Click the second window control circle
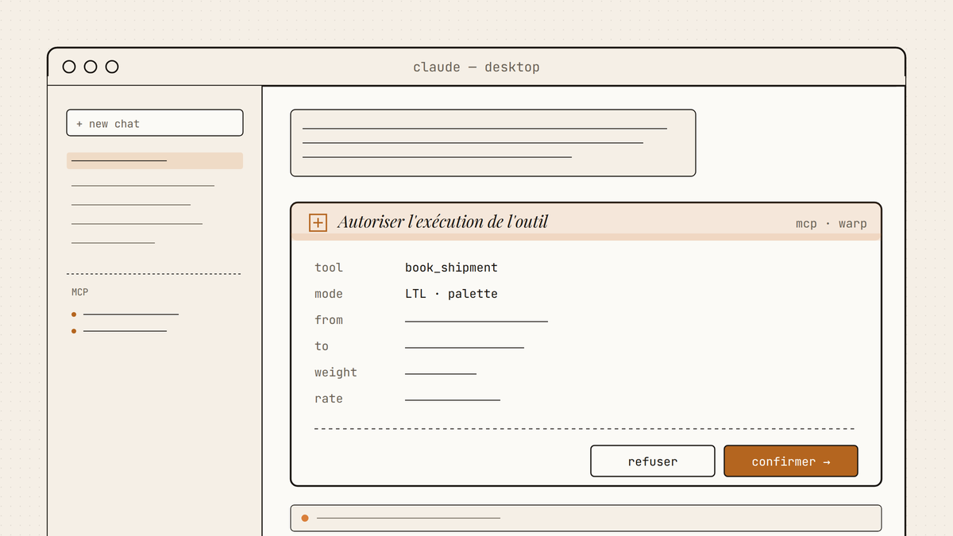Screen dimensions: 953x536 (91, 67)
